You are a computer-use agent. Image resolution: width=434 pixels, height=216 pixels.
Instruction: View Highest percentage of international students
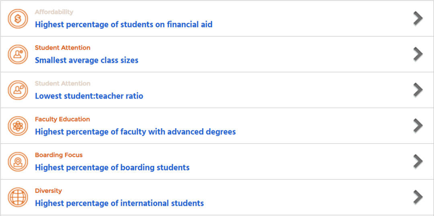119,203
